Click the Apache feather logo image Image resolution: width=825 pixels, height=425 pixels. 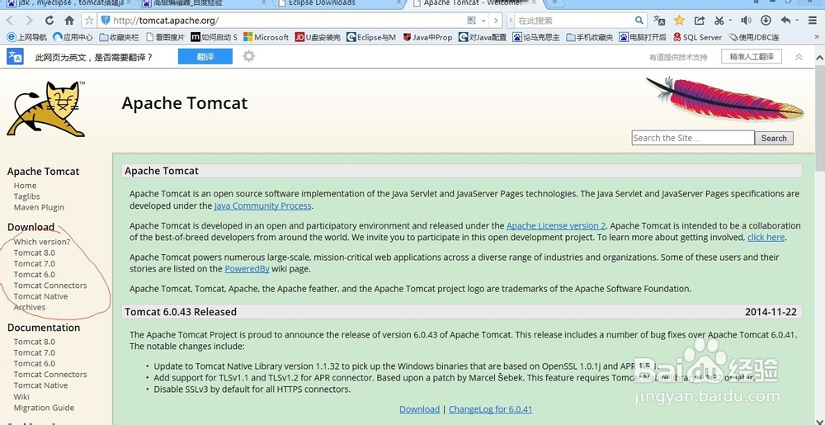tap(724, 99)
